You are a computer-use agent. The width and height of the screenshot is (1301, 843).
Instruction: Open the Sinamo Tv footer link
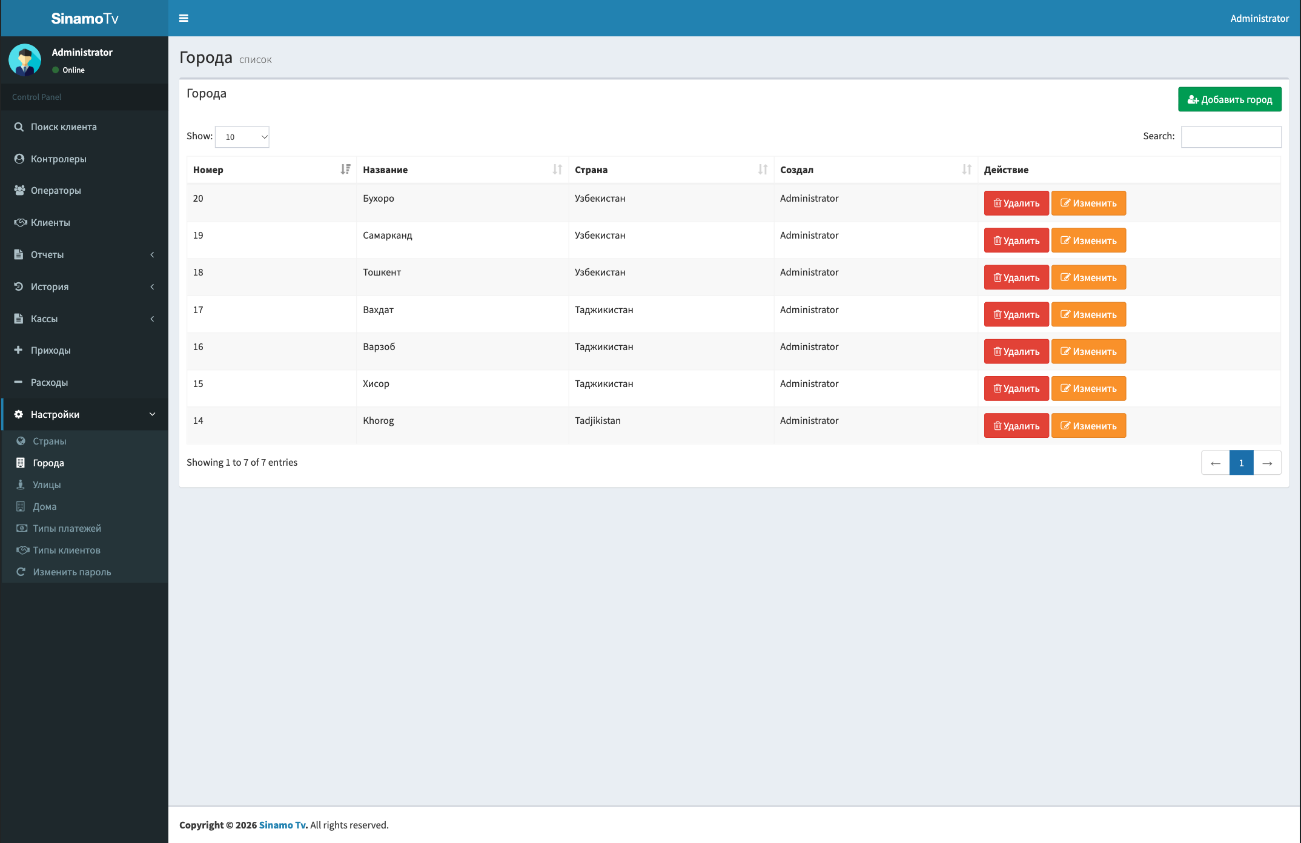click(x=283, y=825)
